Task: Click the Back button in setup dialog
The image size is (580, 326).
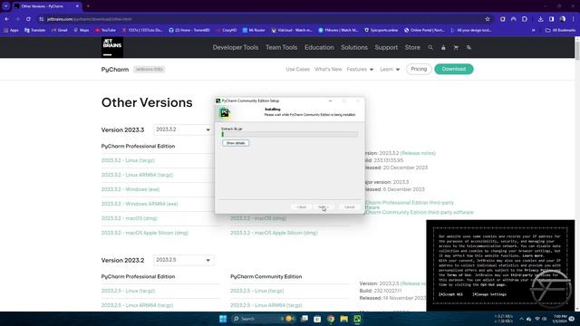Action: pyautogui.click(x=302, y=207)
